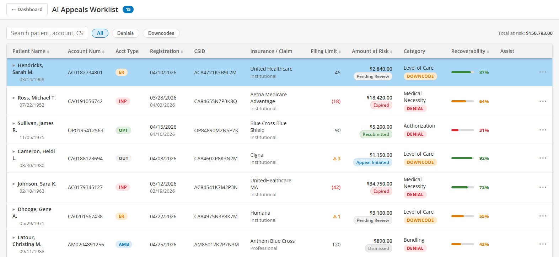Click the 87% recoverability bar for Hendricks

click(x=463, y=72)
